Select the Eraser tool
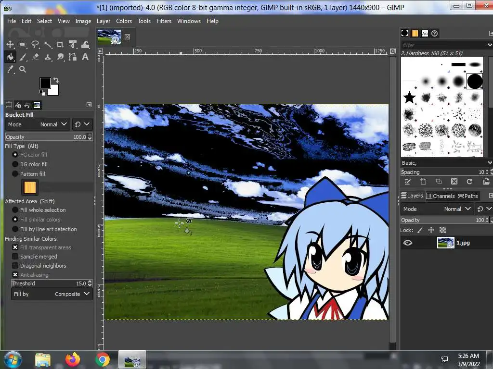Viewport: 493px width, 369px height. (35, 57)
